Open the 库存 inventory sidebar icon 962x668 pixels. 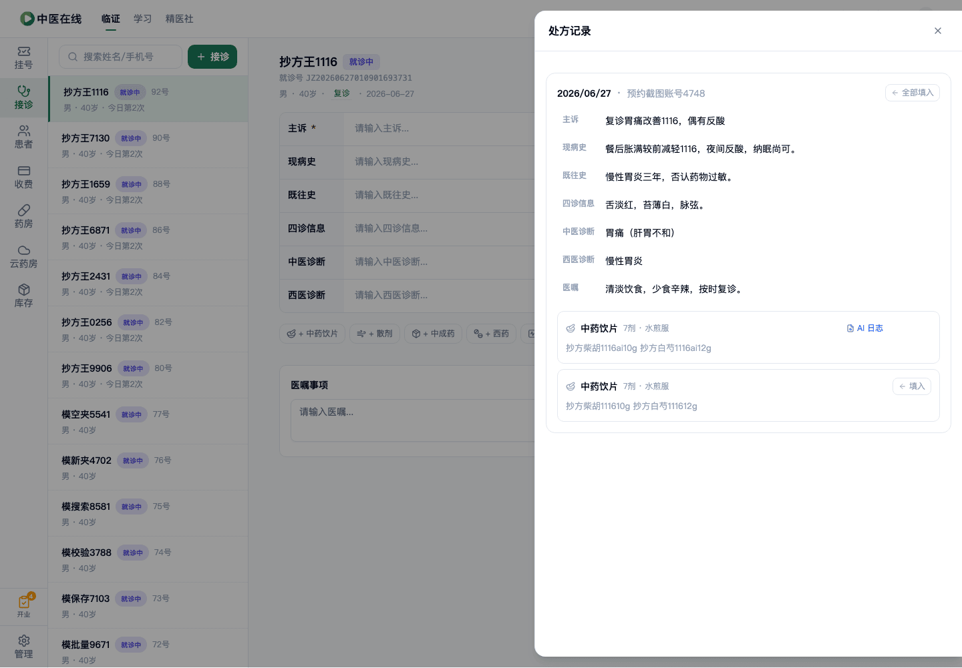[x=24, y=290]
